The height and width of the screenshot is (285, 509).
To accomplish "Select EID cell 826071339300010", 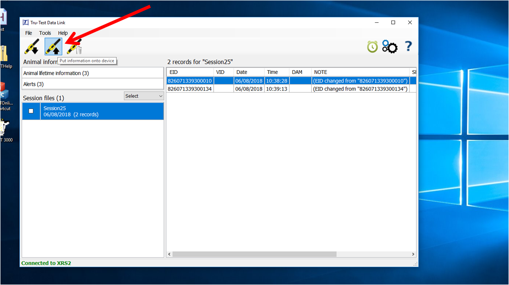I will (190, 81).
